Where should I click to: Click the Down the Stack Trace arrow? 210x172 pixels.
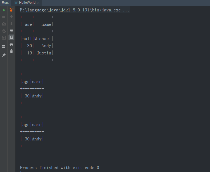click(11, 24)
